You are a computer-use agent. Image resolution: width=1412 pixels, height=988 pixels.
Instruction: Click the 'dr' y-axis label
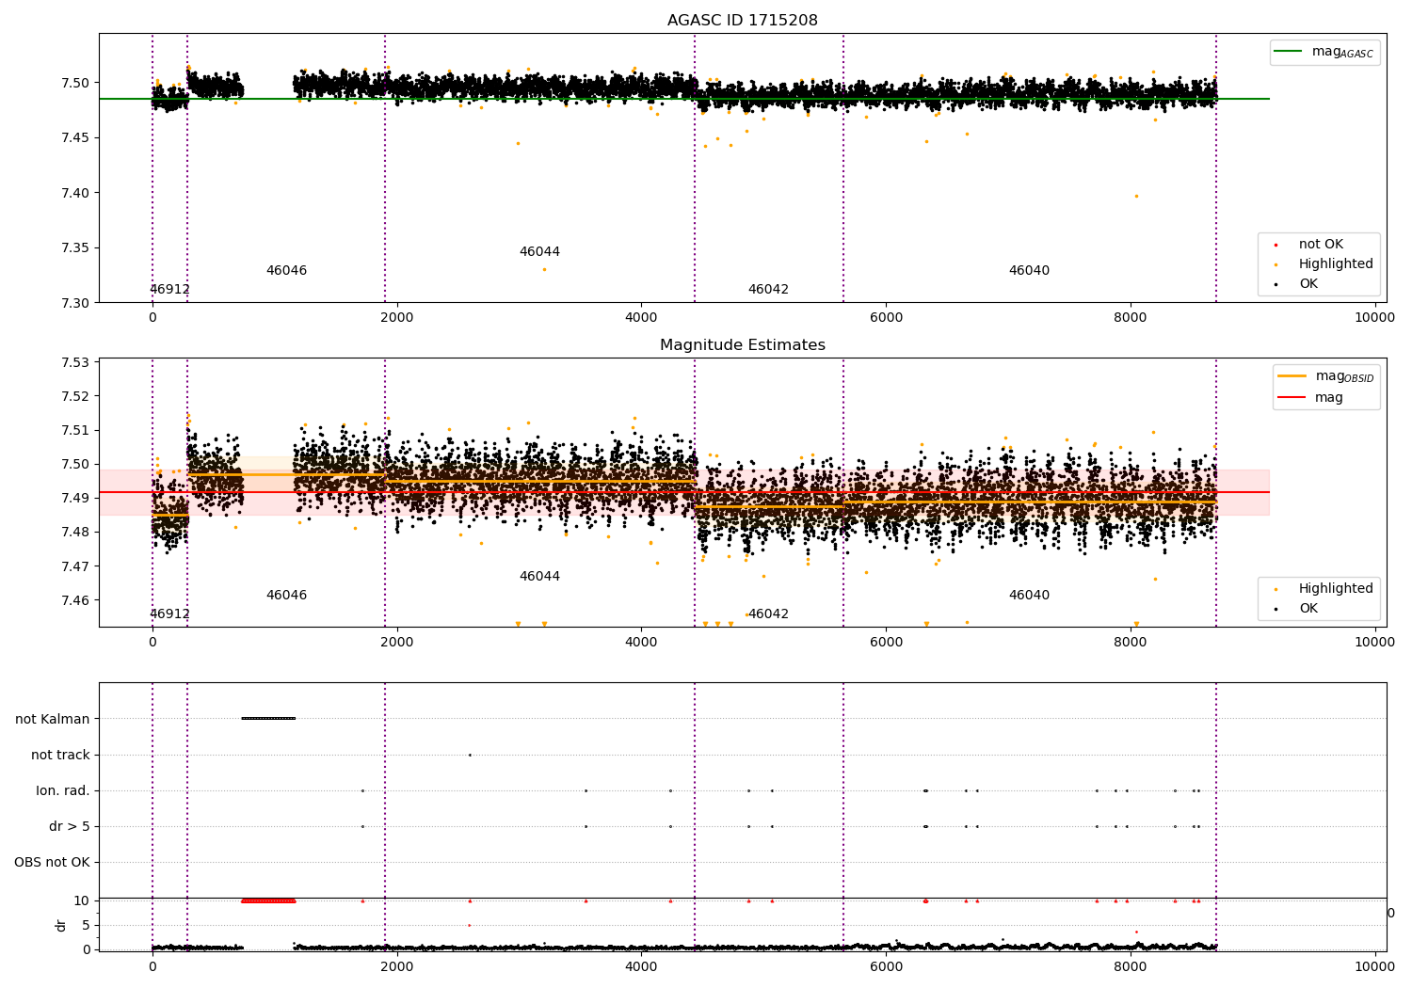coord(61,925)
